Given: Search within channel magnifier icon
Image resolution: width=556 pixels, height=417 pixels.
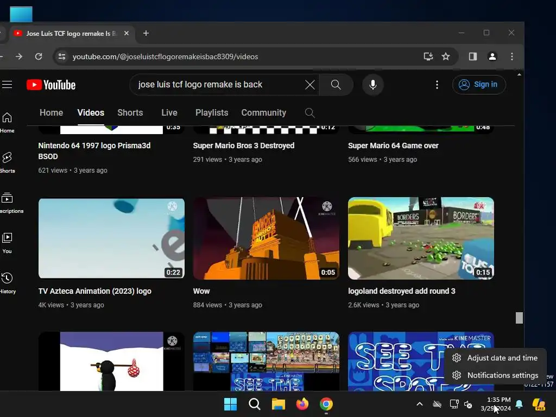Looking at the screenshot, I should [x=309, y=113].
